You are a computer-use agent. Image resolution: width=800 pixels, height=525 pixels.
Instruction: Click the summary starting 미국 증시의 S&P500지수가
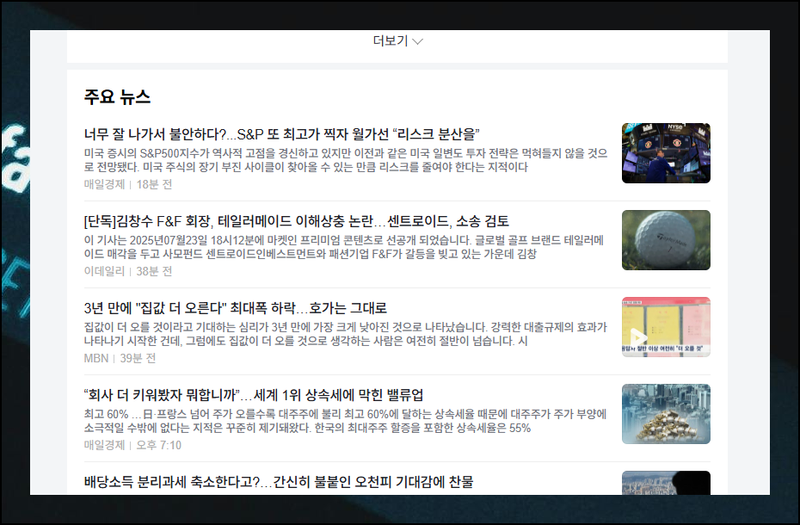pos(346,160)
